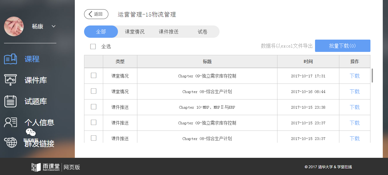Screen dimensions: 388x175
Task: Click the 试题库 notepad icon
Action: [10, 101]
